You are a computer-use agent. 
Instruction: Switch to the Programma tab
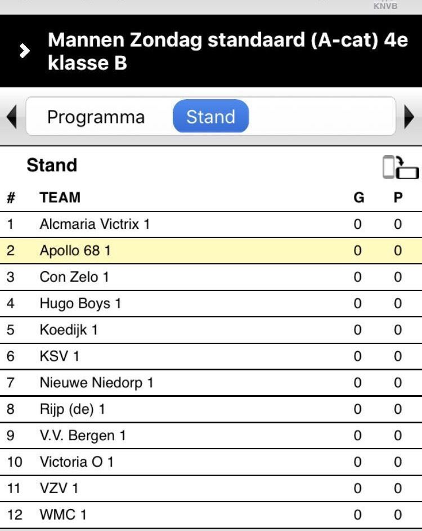pos(96,117)
